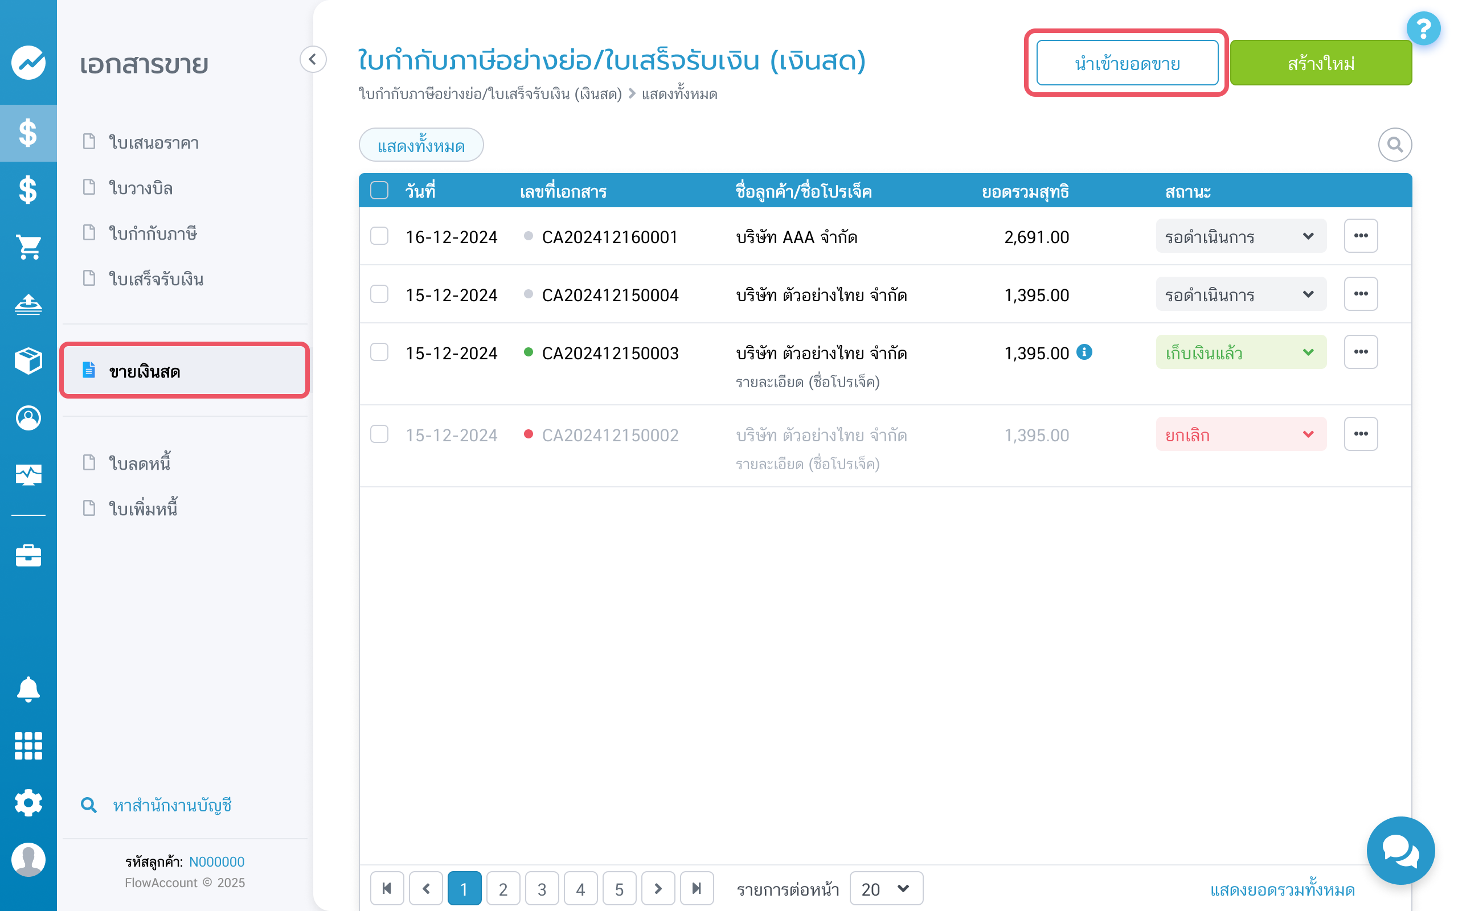
Task: Go to page 3 in pagination
Action: click(x=541, y=888)
